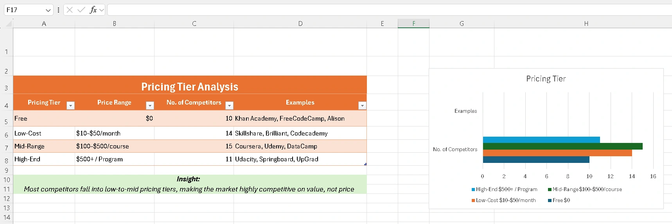Select row 7 header
672x224 pixels.
pos(6,148)
